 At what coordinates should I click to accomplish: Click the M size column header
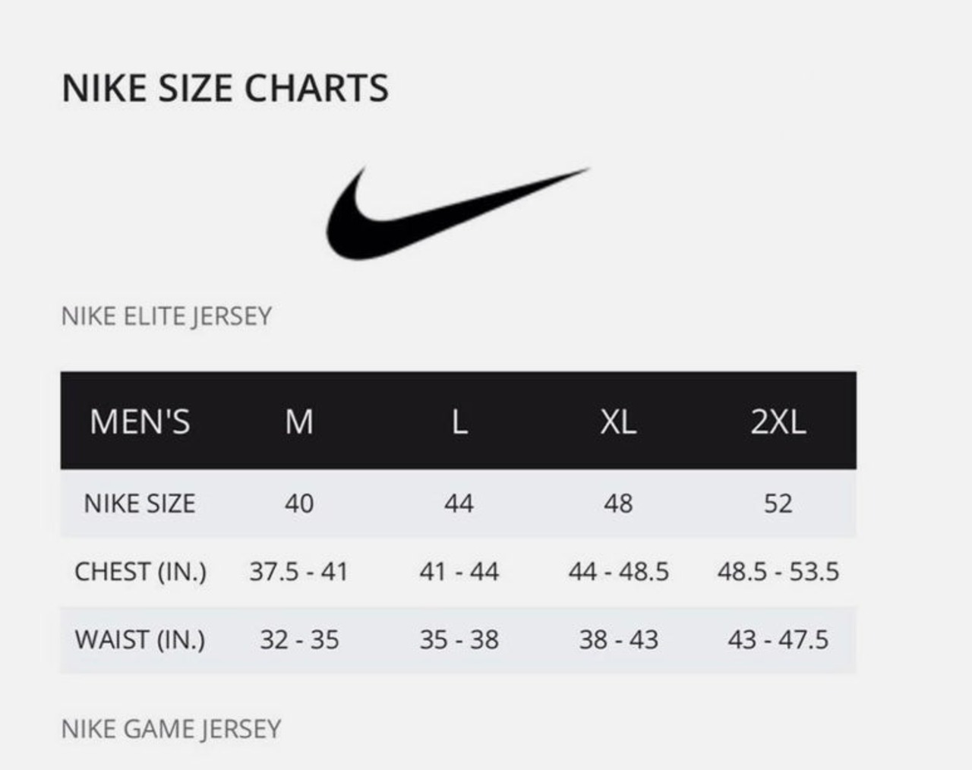pyautogui.click(x=299, y=421)
